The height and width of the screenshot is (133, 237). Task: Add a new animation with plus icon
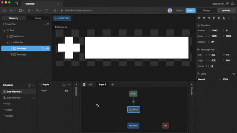(x=34, y=85)
